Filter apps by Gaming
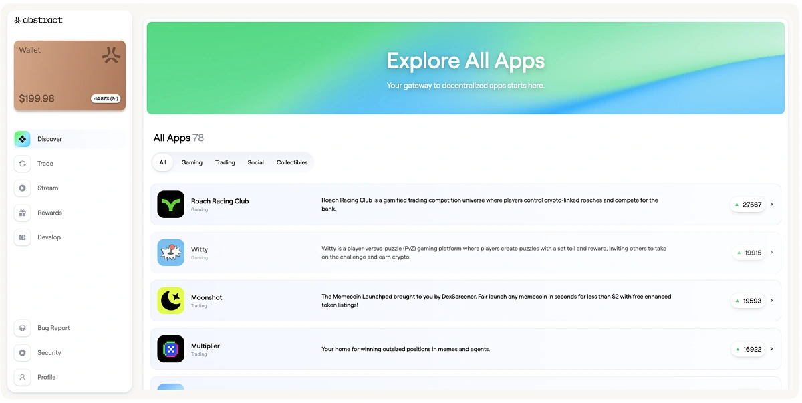Viewport: 802px width, 403px height. point(192,162)
